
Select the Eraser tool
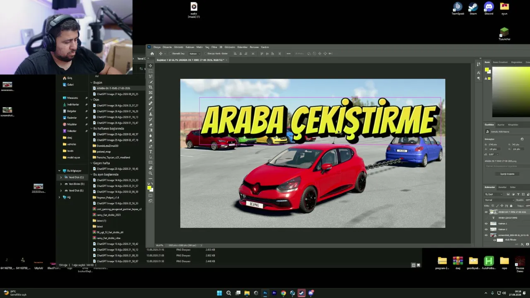click(x=150, y=125)
